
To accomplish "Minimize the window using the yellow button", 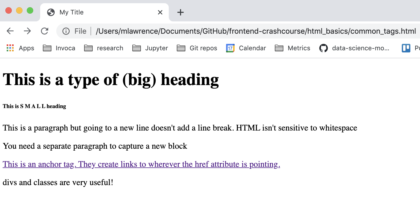I will pyautogui.click(x=19, y=10).
